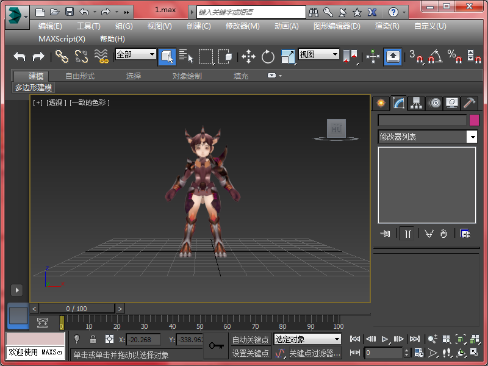Open the Utilities hammer panel tab

click(469, 102)
